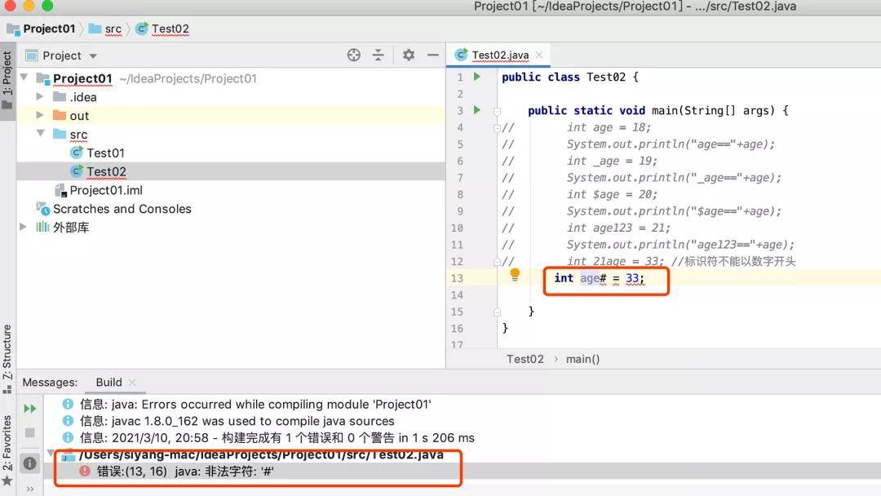This screenshot has width=881, height=496.
Task: Toggle the info messages filter icon
Action: point(30,463)
